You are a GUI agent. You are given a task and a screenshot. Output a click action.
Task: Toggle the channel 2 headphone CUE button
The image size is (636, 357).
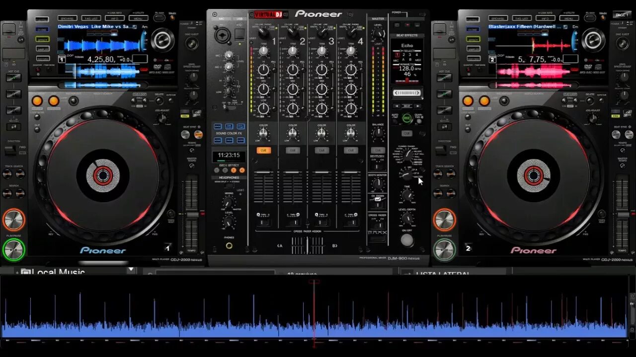[293, 150]
